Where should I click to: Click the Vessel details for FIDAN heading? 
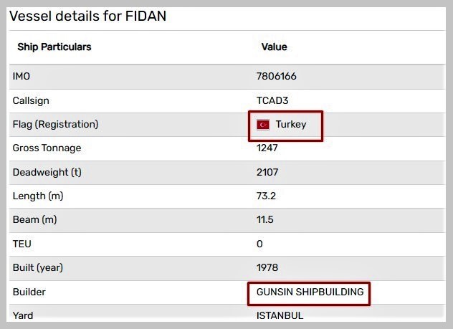point(87,16)
